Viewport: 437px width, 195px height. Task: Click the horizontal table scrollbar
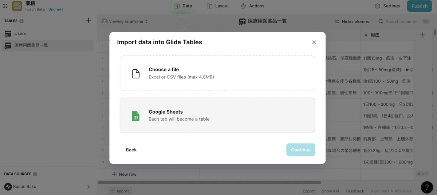point(209,182)
